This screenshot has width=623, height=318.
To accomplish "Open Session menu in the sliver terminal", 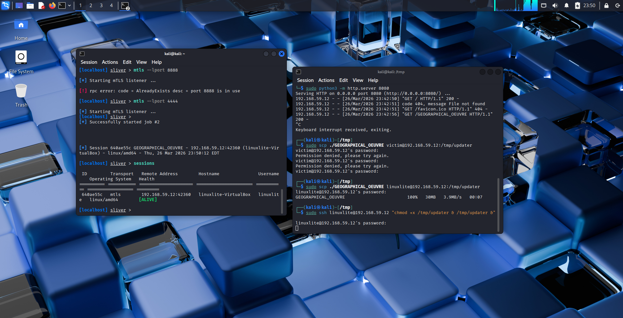I will pos(89,62).
